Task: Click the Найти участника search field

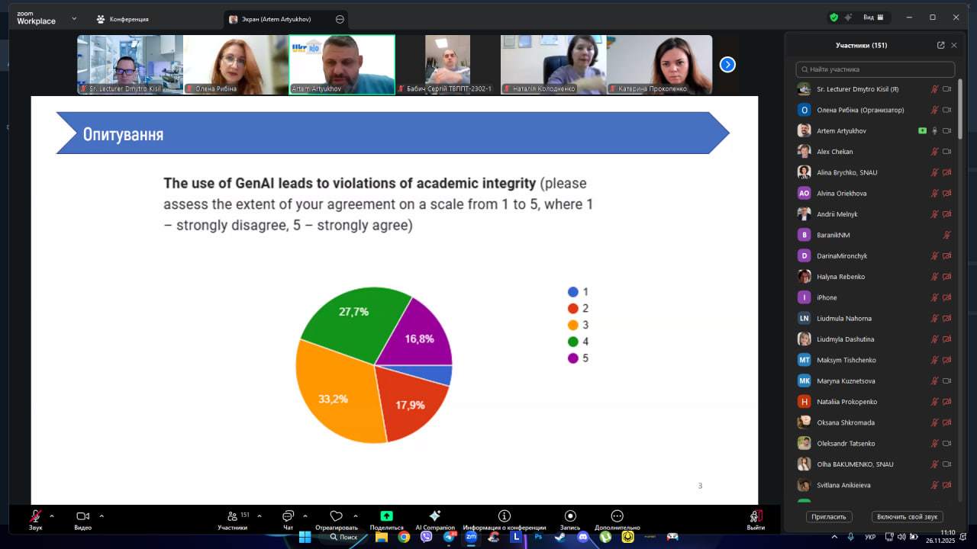Action: pyautogui.click(x=875, y=69)
